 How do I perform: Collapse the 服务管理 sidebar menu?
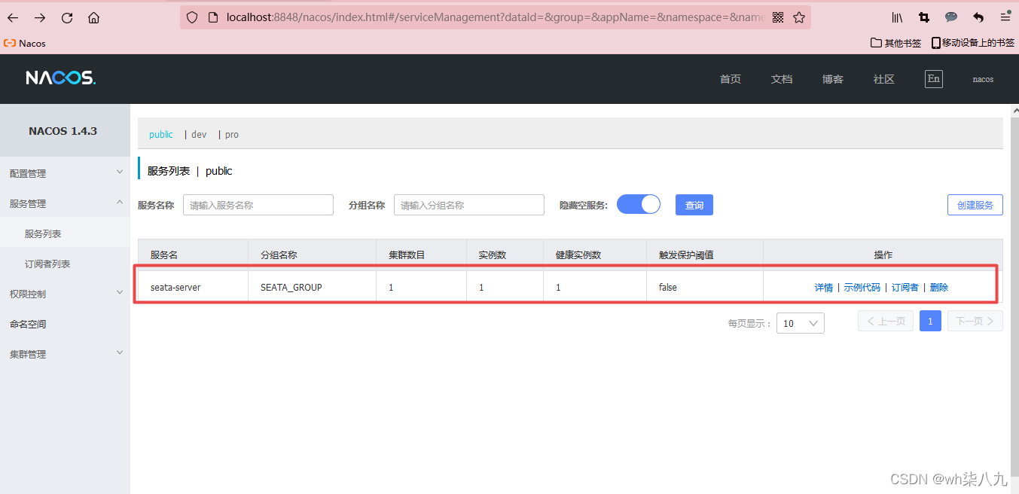65,203
